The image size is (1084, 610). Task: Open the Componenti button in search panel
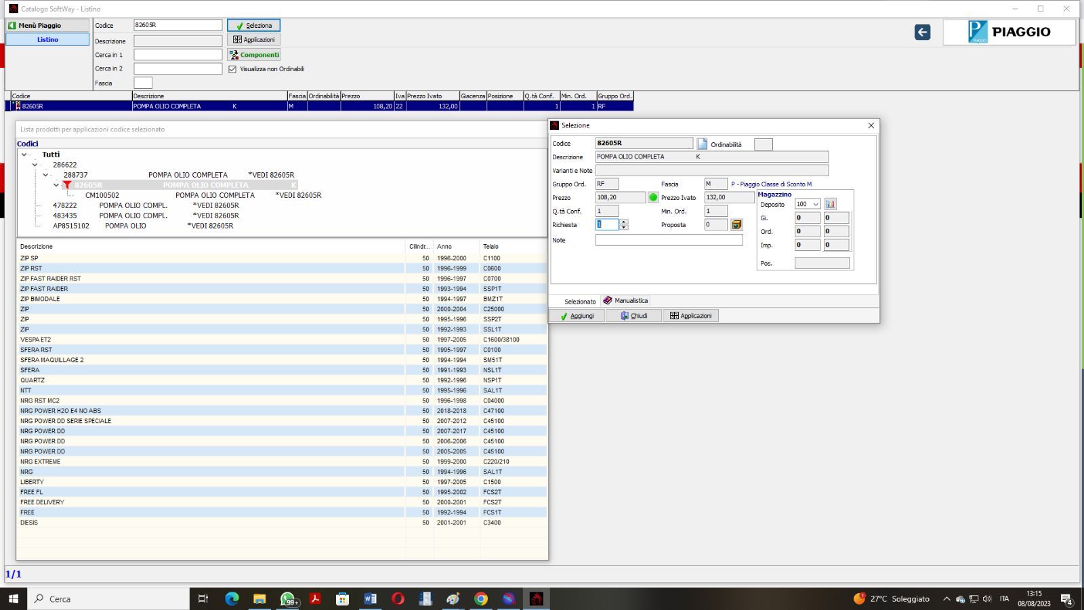253,55
